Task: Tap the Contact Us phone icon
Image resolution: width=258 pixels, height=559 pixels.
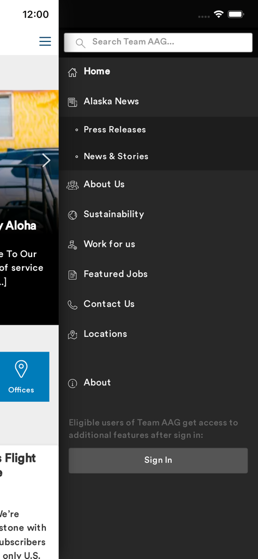Action: point(73,305)
